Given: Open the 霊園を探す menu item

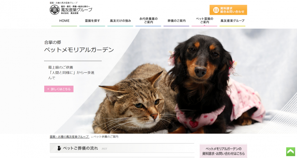Looking at the screenshot, I should tap(92, 21).
